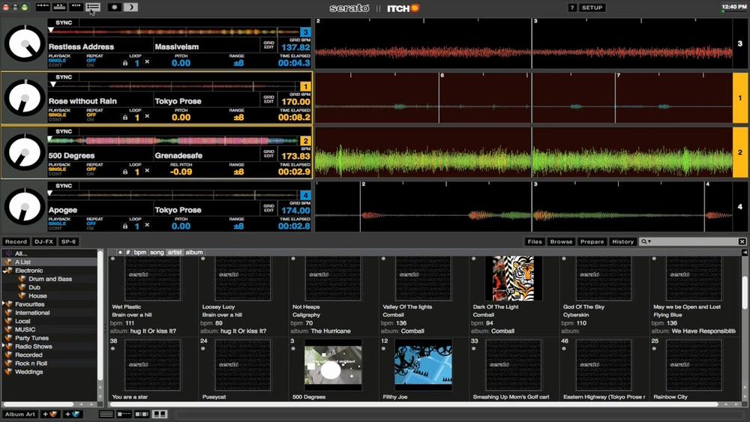This screenshot has width=750, height=422.
Task: Expand the Radio Shows crate
Action: click(4, 346)
